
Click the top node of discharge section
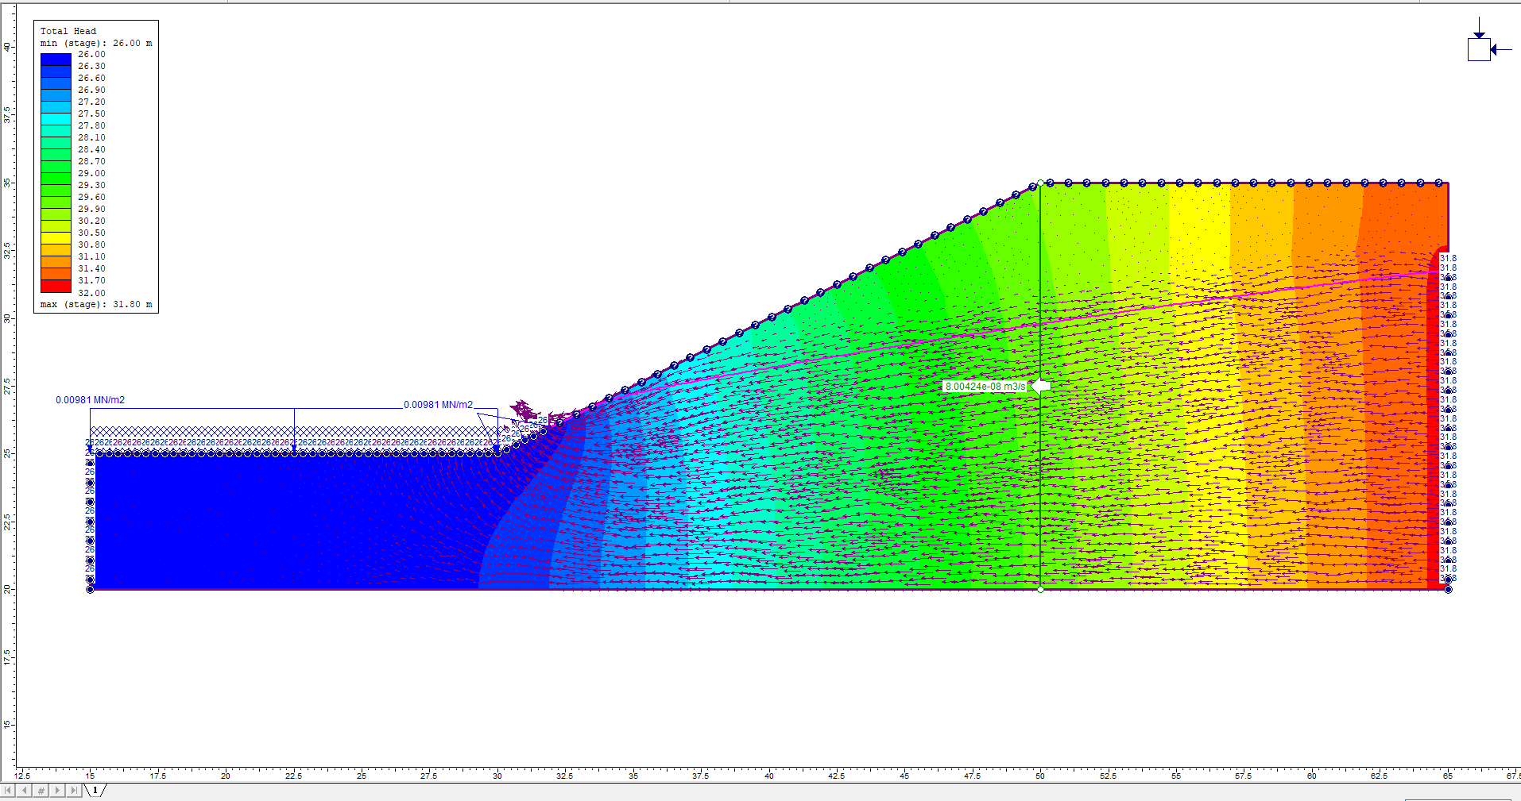(1040, 183)
